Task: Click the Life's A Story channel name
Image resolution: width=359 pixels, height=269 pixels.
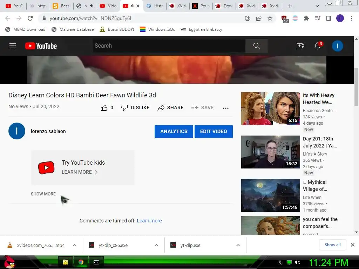Action: (x=315, y=154)
